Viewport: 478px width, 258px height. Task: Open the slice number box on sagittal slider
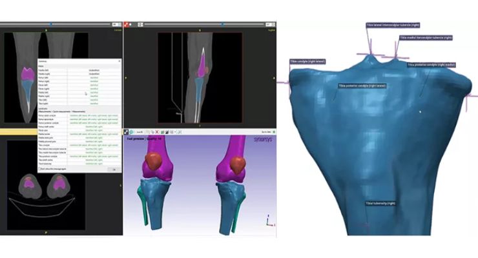[x=269, y=25]
